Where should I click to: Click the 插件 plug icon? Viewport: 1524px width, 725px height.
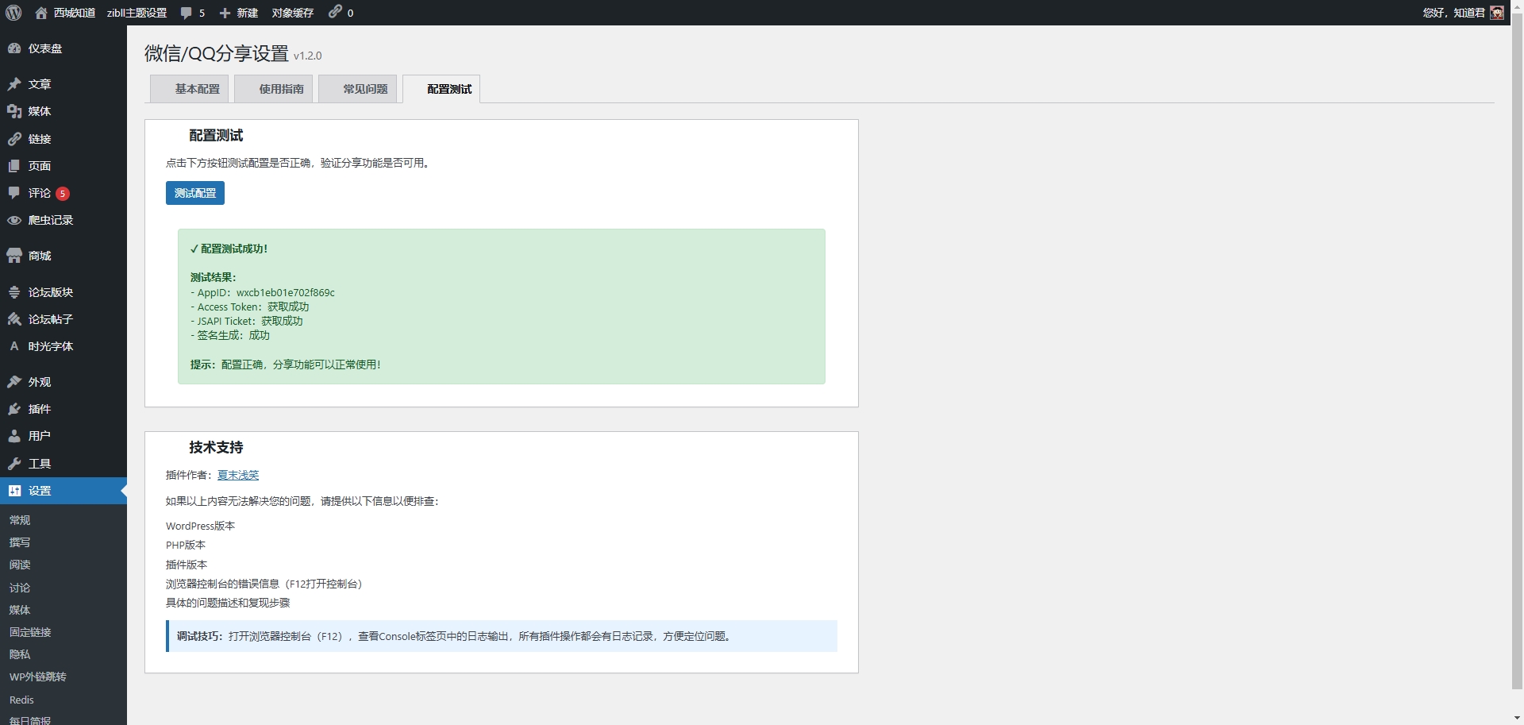[14, 409]
